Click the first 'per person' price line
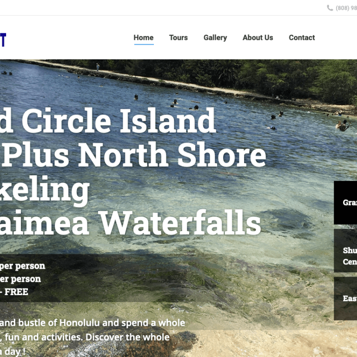The height and width of the screenshot is (357, 357). [x=22, y=266]
